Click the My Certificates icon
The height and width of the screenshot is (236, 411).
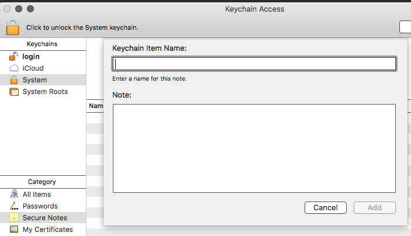coord(14,230)
